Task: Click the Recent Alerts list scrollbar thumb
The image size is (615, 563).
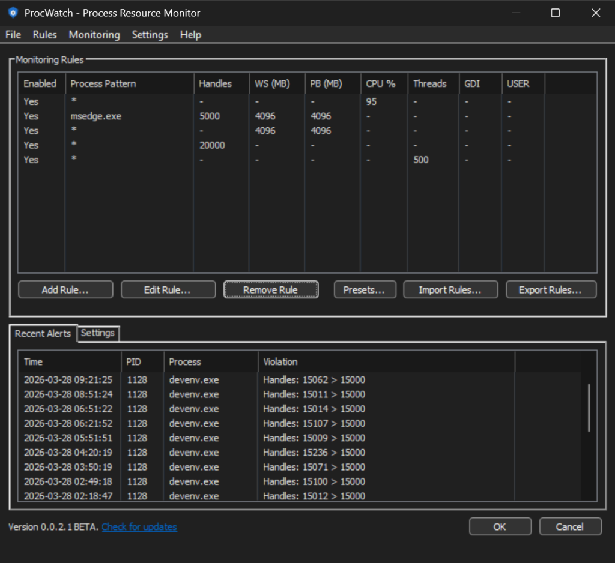Action: (x=589, y=408)
